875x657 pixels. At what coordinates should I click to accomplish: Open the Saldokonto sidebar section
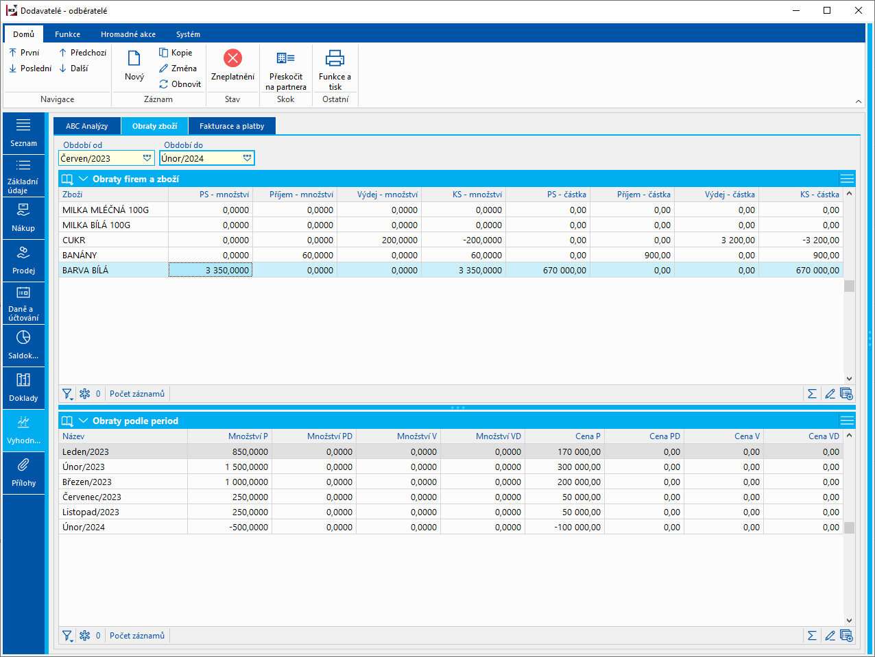coord(23,345)
